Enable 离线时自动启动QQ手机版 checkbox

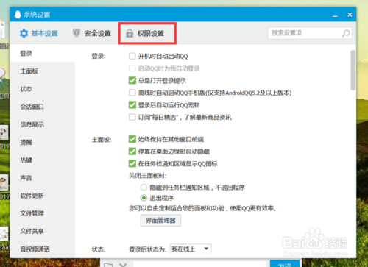(x=132, y=93)
